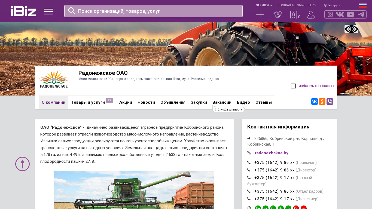
Task: Toggle accessibility view with the eye icon
Action: (x=351, y=29)
